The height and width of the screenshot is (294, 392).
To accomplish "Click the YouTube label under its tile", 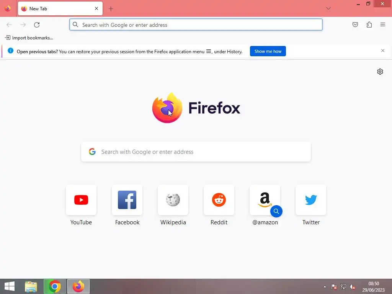I will (81, 222).
